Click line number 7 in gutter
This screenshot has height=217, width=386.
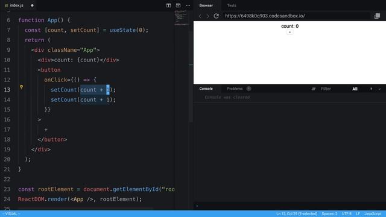pos(8,30)
